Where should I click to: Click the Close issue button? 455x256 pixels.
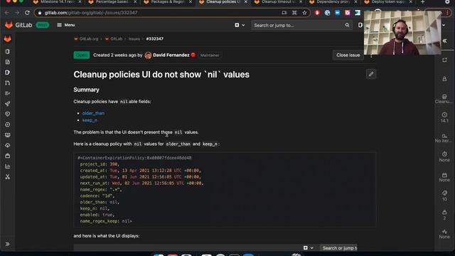tap(348, 55)
